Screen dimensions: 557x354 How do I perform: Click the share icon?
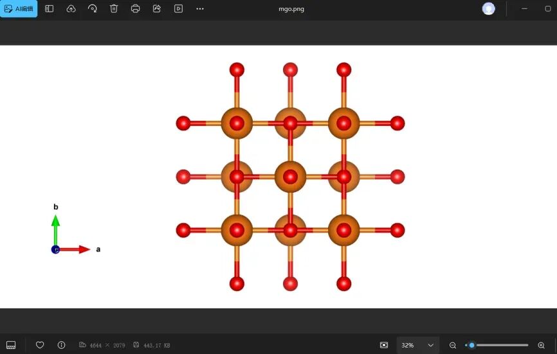point(157,9)
